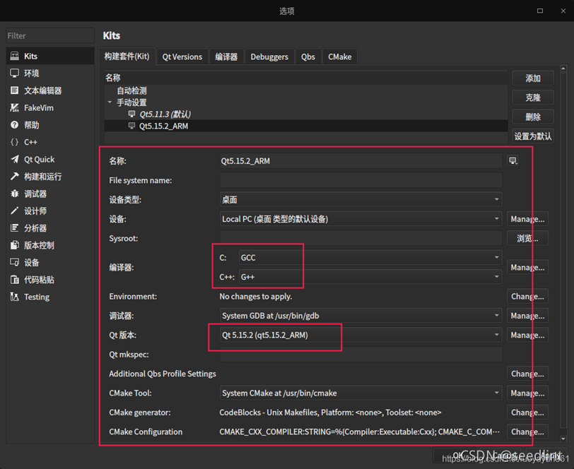Screen dimensions: 574x469
Task: Open the 环境 category icon
Action: tap(14, 73)
